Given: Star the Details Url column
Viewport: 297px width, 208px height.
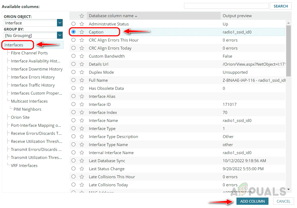Looking at the screenshot, I should pos(82,64).
